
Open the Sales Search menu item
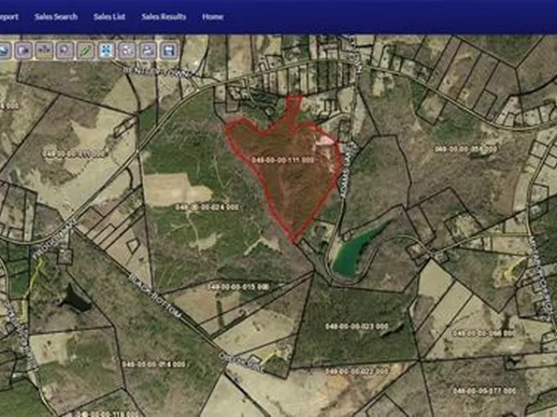click(56, 17)
